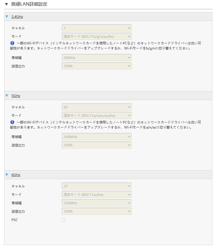
Task: Open the 6GHz 送信出力 dropdown
Action: (96, 211)
